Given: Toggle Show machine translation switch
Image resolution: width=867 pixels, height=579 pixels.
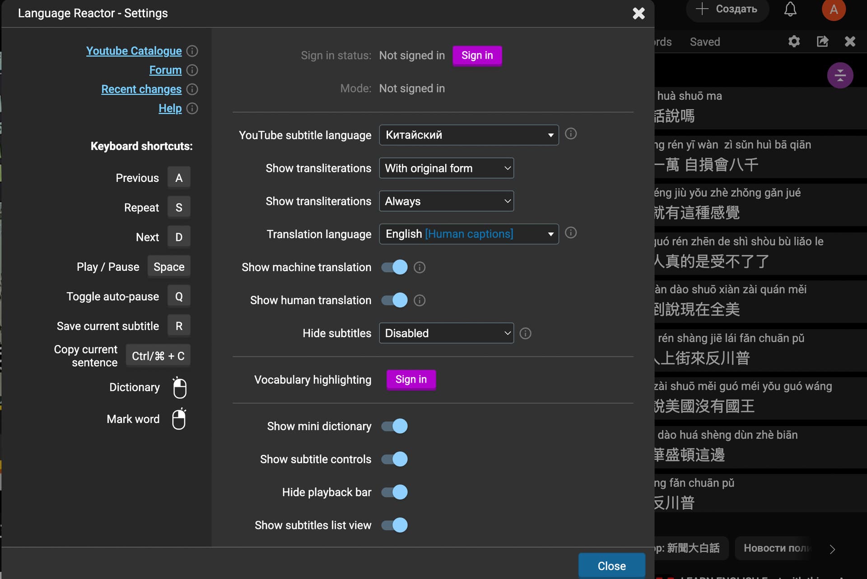Looking at the screenshot, I should [394, 267].
